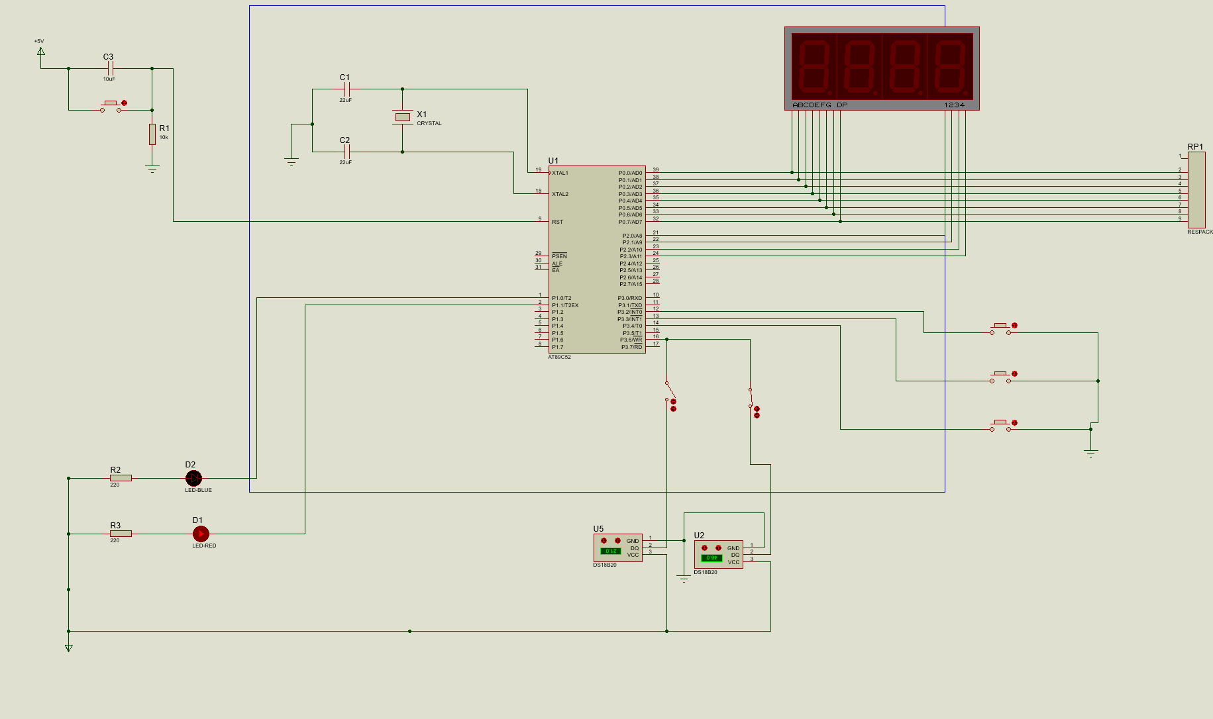This screenshot has width=1213, height=719.
Task: Select the RP1 RESPACK resistor pack
Action: (1196, 189)
